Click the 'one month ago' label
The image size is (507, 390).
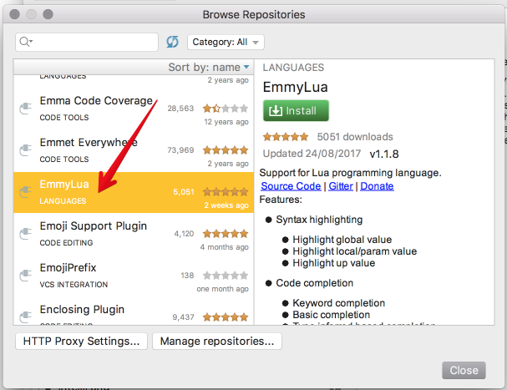(x=222, y=289)
